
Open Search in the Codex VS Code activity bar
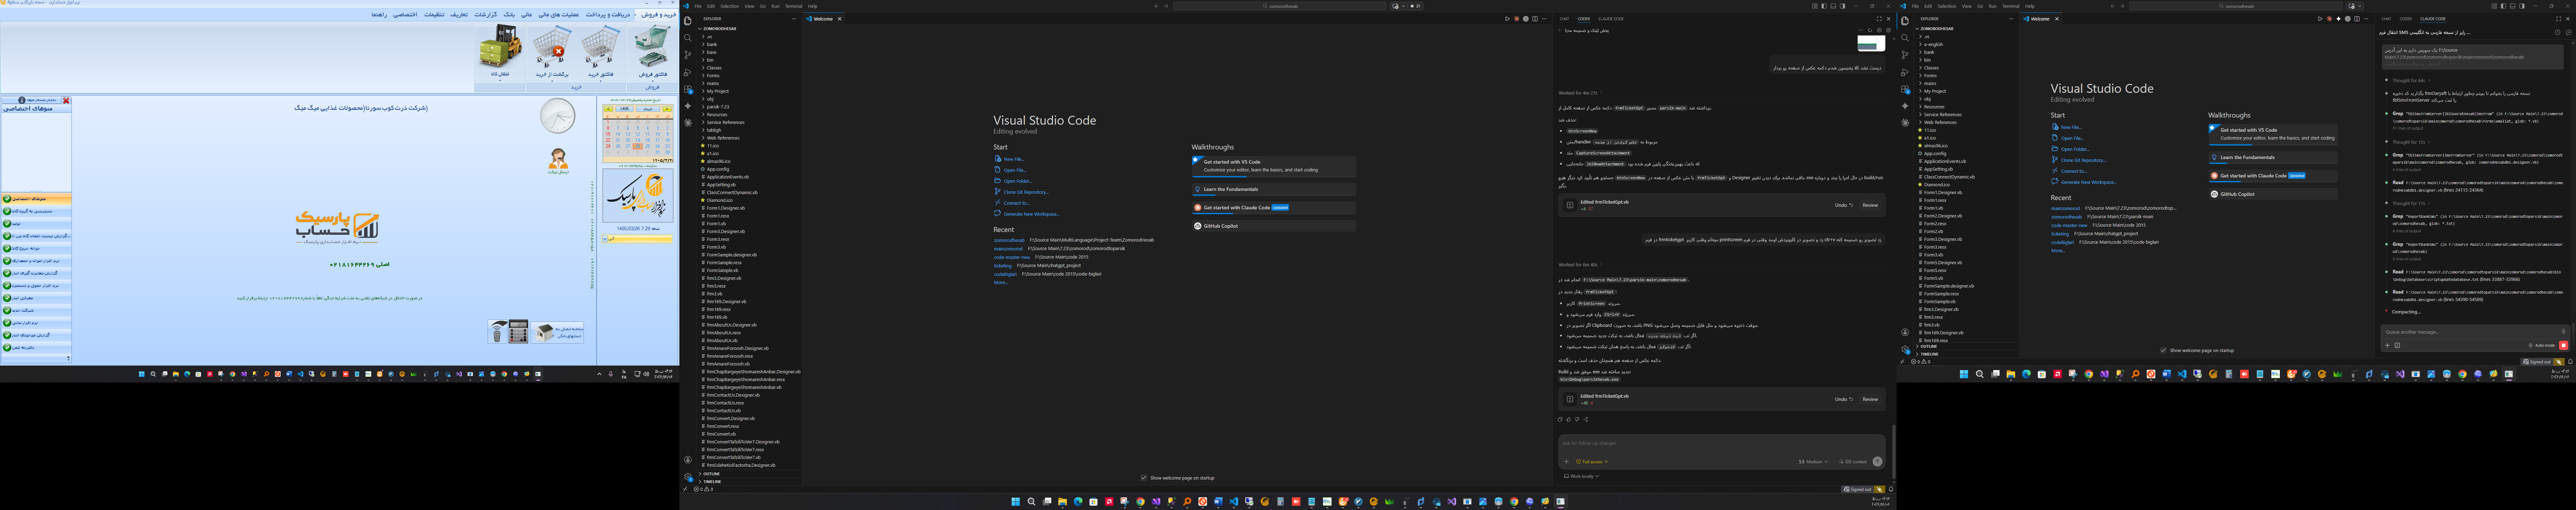pyautogui.click(x=688, y=38)
